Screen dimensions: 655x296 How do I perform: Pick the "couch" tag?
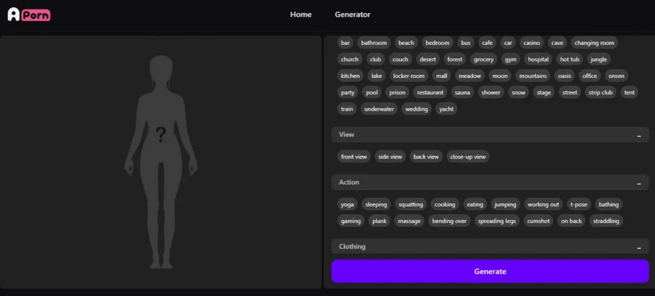click(x=400, y=59)
